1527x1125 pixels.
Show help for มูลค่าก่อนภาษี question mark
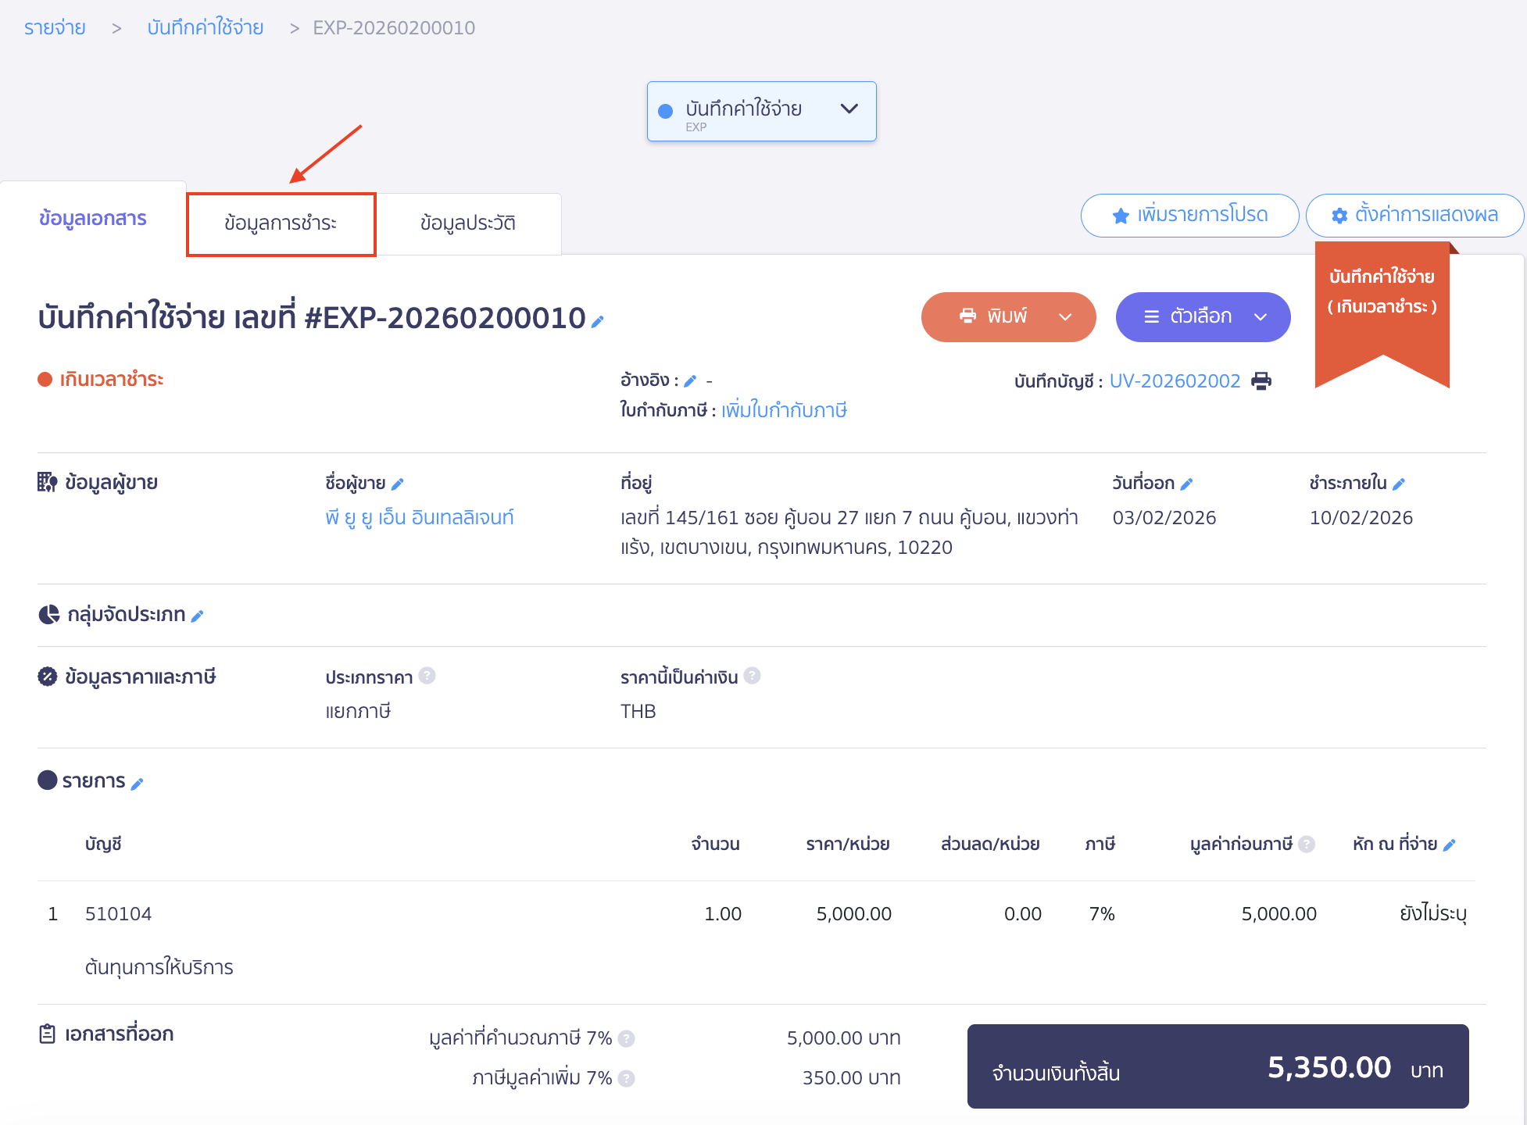[1307, 845]
